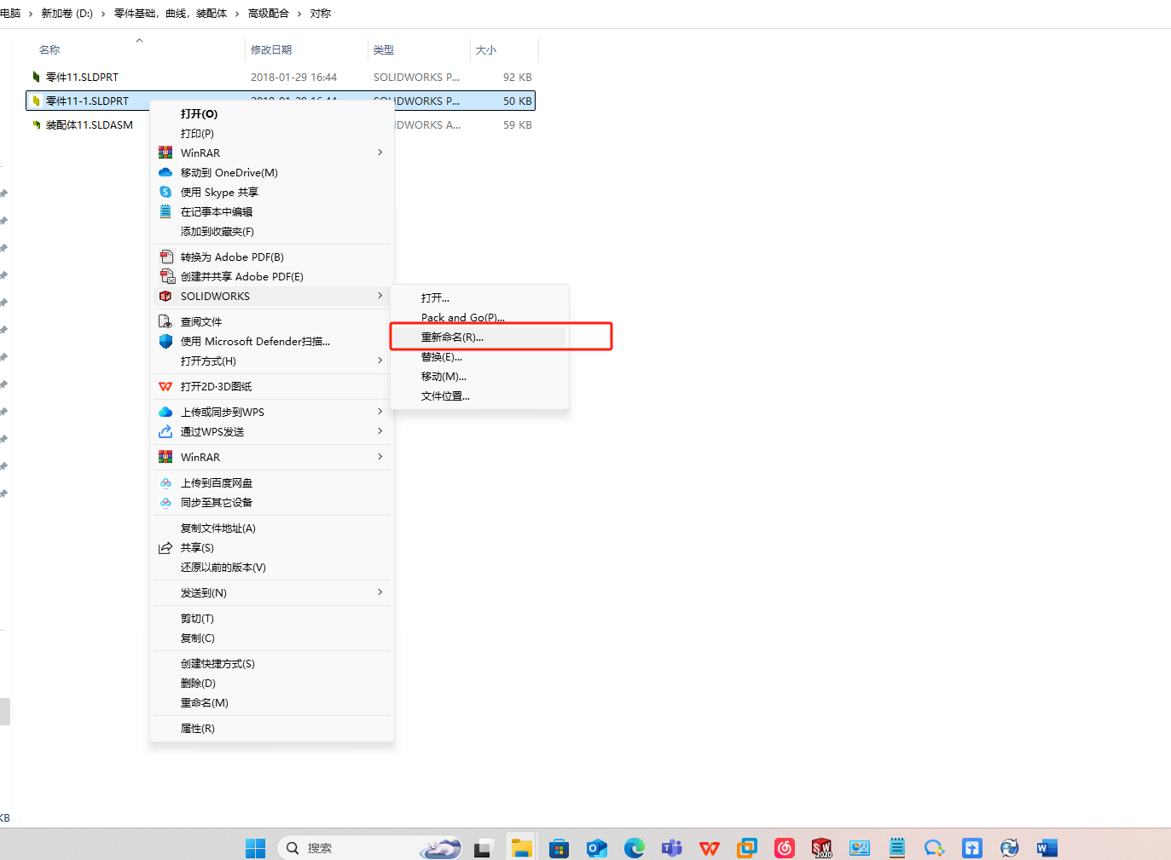Select 还原以前的版本(V)
The width and height of the screenshot is (1171, 860).
pyautogui.click(x=223, y=567)
